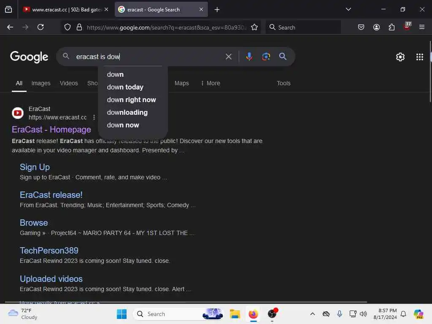The height and width of the screenshot is (324, 432).
Task: Clear the Google search query
Action: point(229,57)
